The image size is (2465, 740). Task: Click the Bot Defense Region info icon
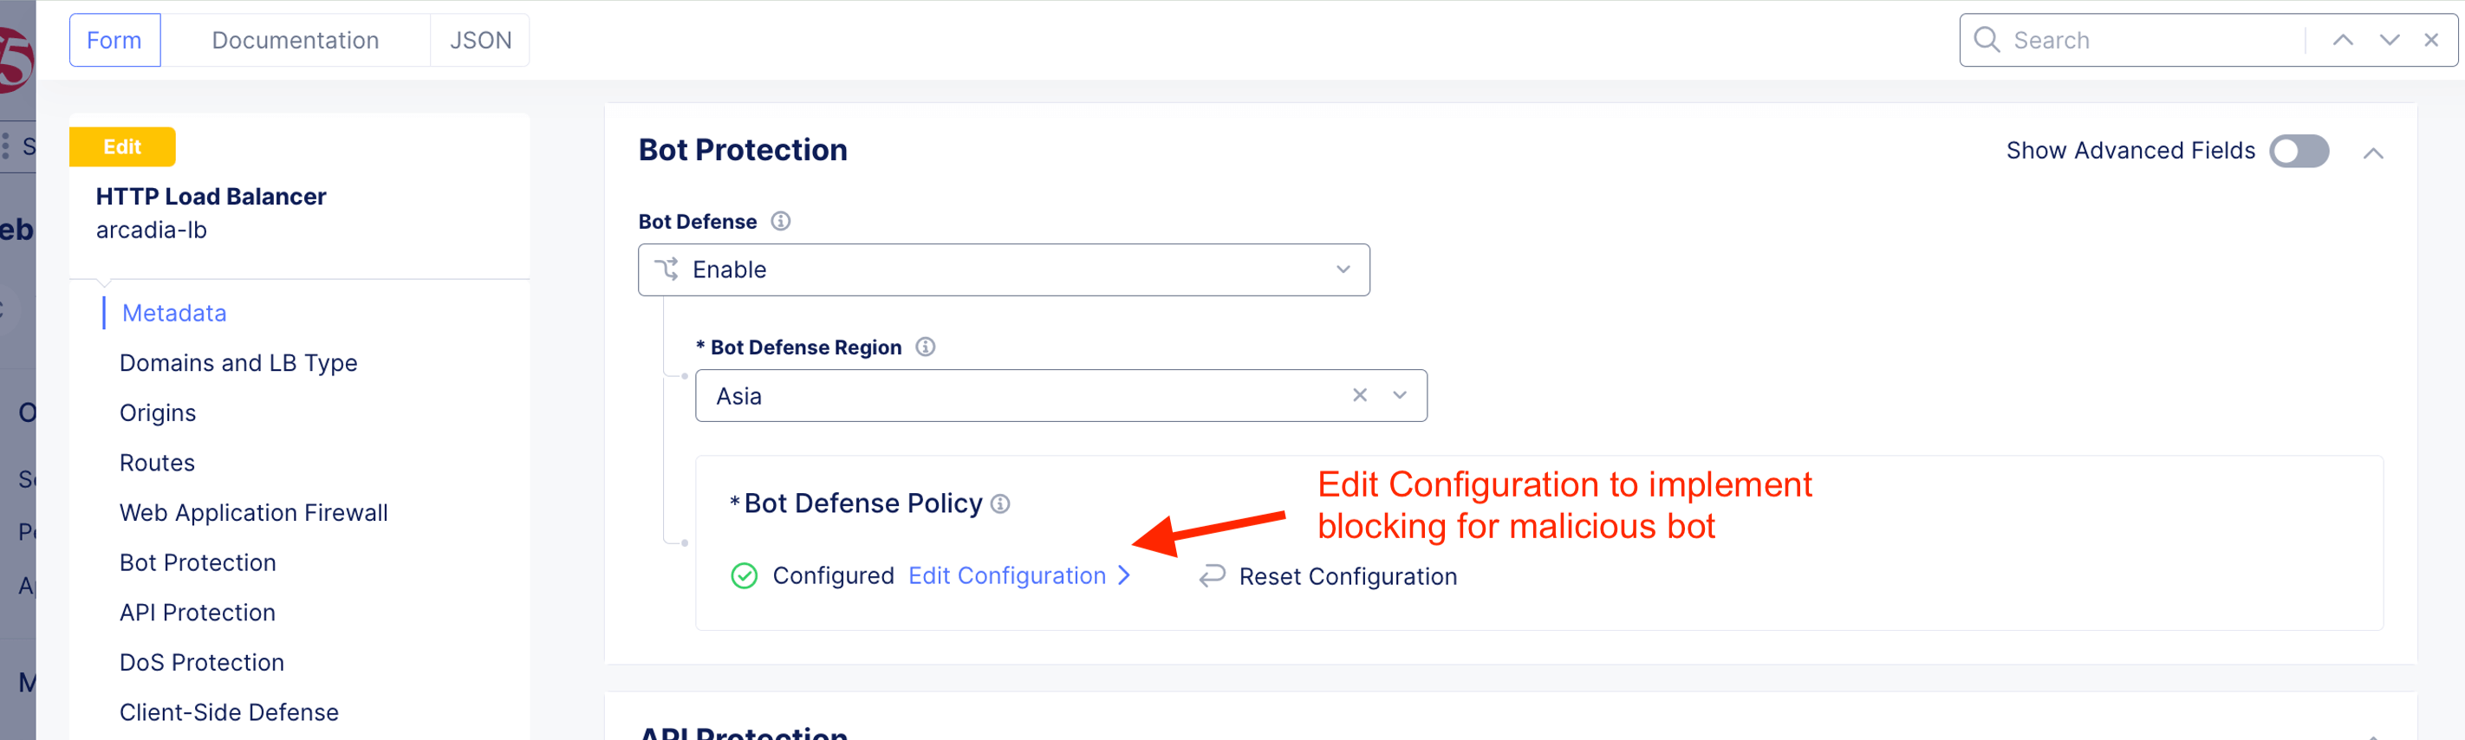click(x=926, y=347)
